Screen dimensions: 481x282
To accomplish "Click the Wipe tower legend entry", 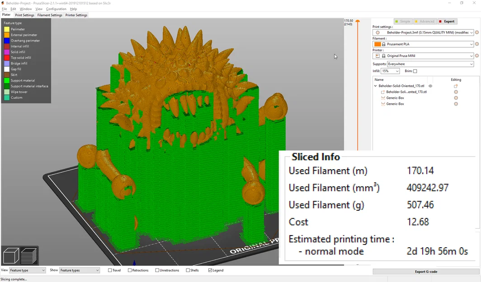I will point(19,92).
